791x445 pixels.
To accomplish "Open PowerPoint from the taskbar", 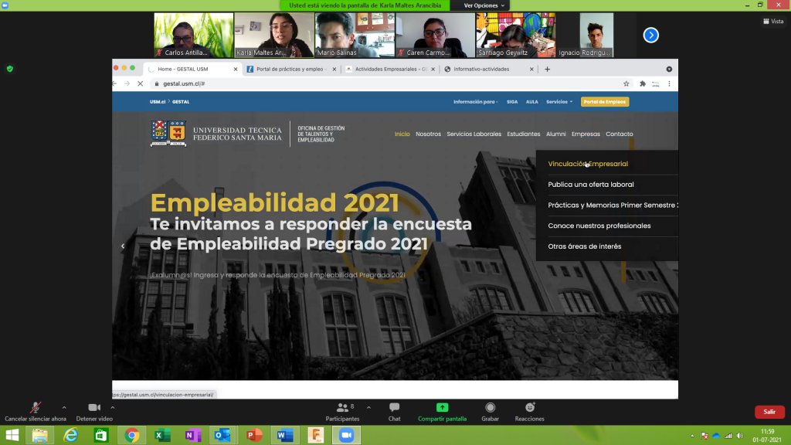I will point(254,435).
